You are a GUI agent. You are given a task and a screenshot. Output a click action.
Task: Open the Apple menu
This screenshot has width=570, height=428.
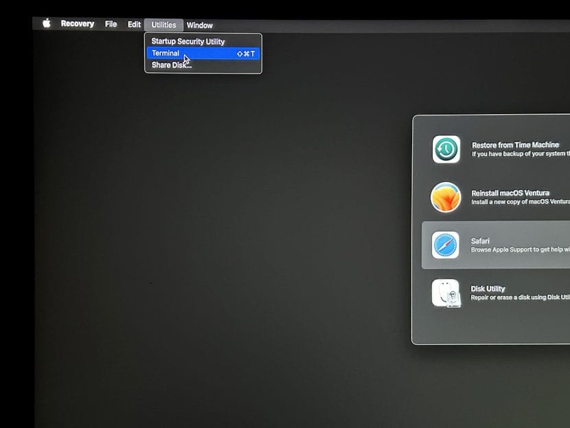tap(47, 23)
